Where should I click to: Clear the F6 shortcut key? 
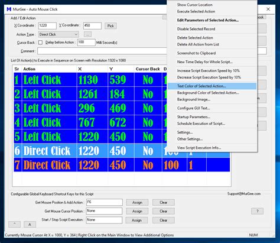pos(164,202)
